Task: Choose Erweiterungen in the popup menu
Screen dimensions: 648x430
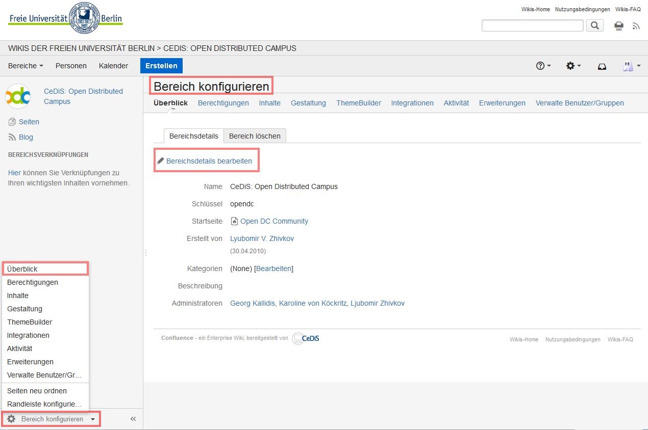Action: [45, 362]
